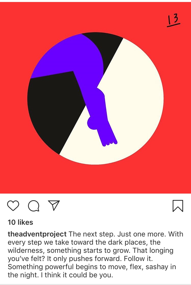Open comments via the speech bubble icon
The width and height of the screenshot is (191, 285).
[x=34, y=206]
